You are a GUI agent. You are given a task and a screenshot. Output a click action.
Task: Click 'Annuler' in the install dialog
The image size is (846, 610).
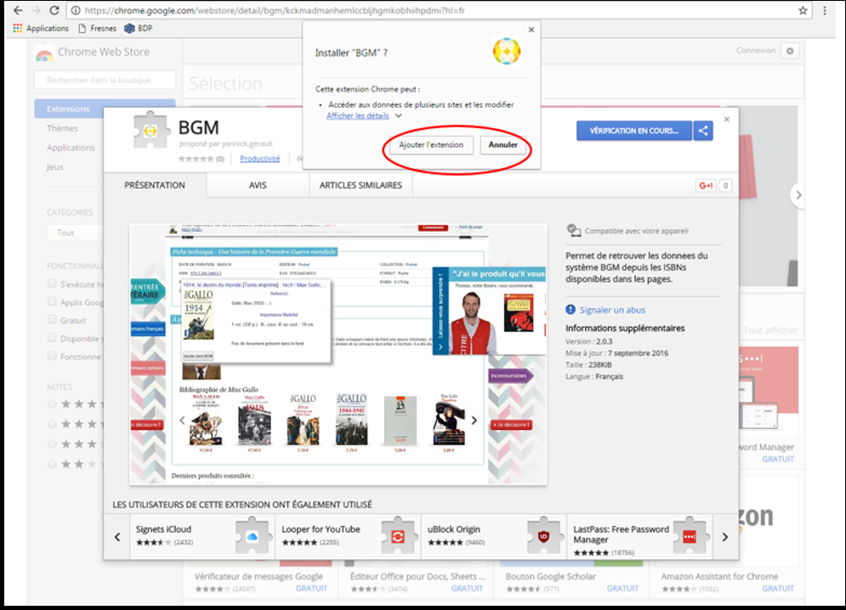tap(502, 144)
